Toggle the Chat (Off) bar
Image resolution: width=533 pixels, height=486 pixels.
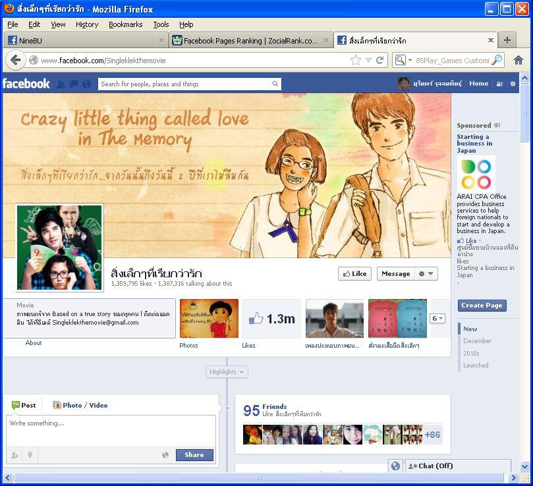[x=458, y=466]
